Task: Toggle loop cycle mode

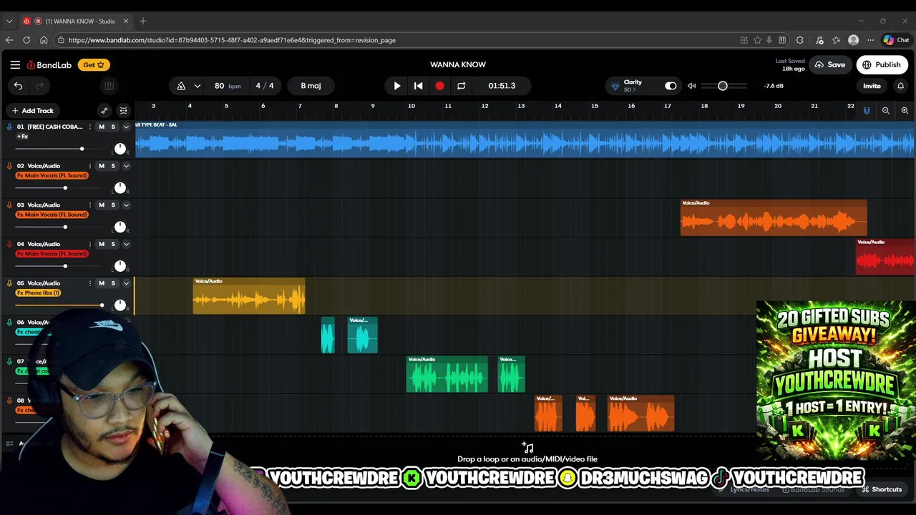Action: pos(461,86)
